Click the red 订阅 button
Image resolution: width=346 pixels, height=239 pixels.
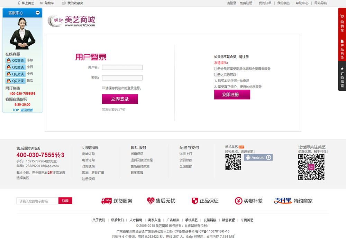pyautogui.click(x=65, y=201)
